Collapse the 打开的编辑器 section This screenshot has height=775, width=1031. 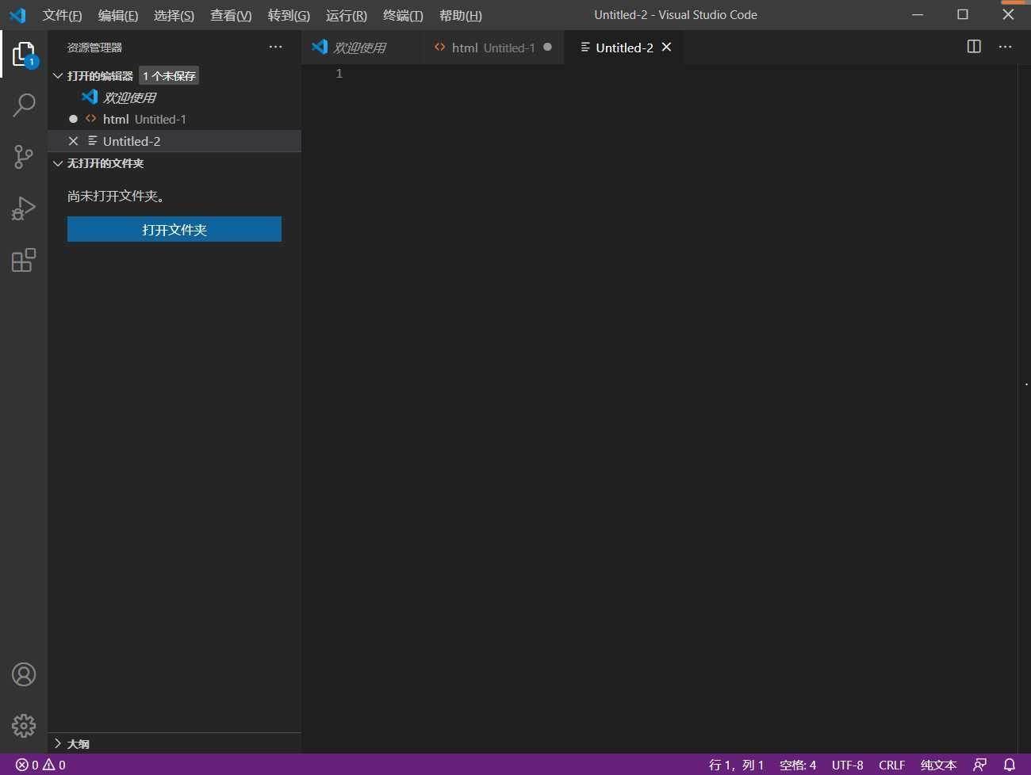(x=58, y=76)
